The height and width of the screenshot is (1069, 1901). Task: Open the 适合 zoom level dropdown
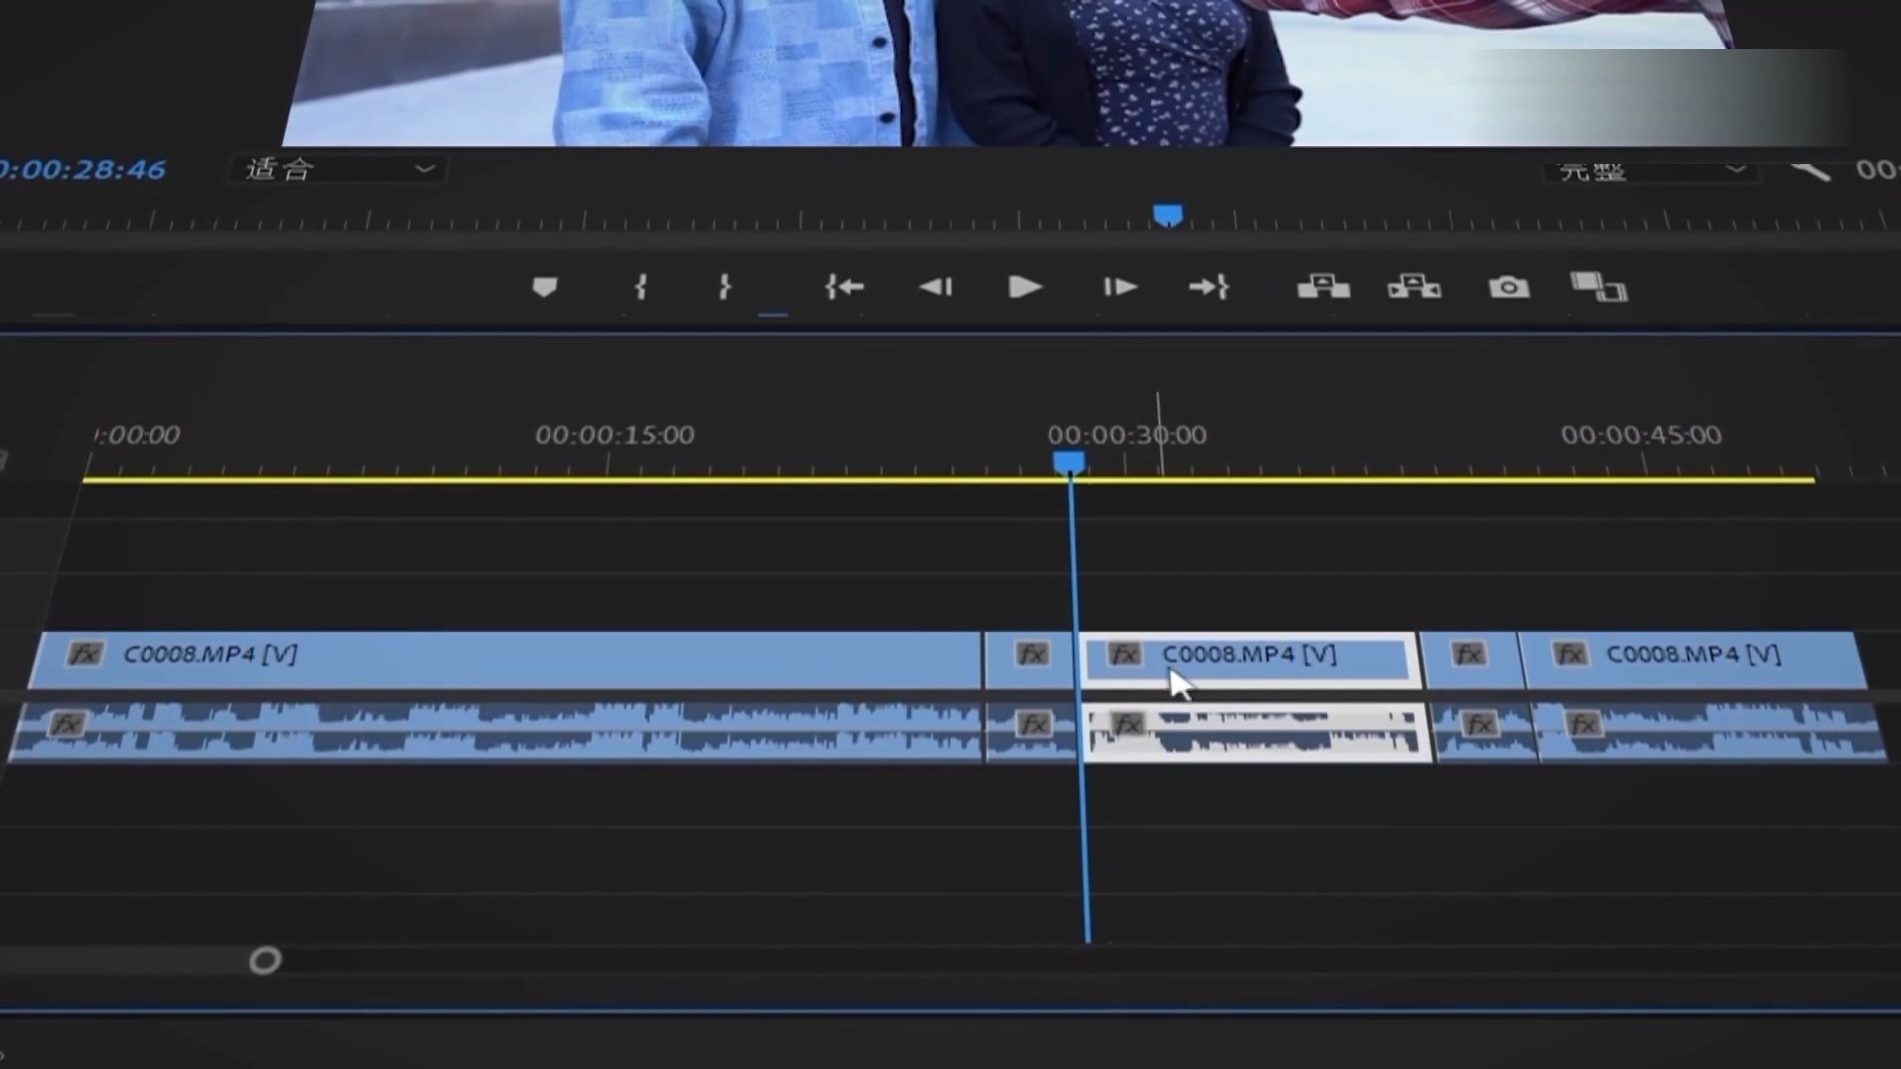tap(339, 170)
